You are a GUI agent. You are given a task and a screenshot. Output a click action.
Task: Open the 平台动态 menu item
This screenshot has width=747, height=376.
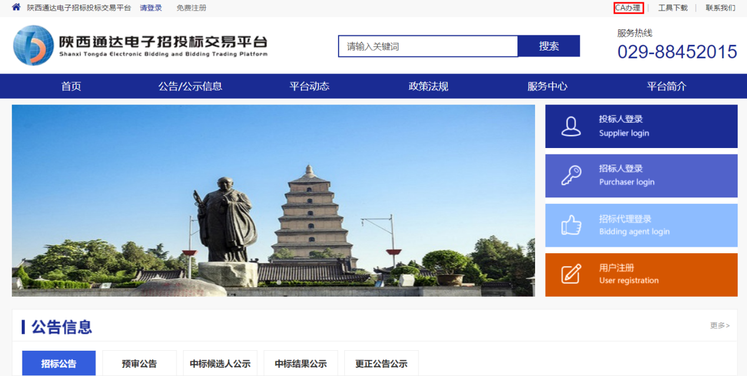(x=310, y=86)
